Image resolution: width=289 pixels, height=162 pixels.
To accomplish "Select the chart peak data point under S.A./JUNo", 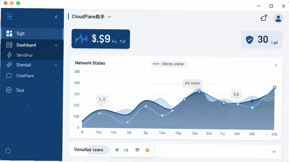I will click(x=199, y=92).
